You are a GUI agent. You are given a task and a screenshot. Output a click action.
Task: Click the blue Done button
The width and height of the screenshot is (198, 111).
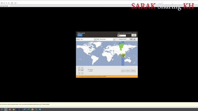point(80,35)
